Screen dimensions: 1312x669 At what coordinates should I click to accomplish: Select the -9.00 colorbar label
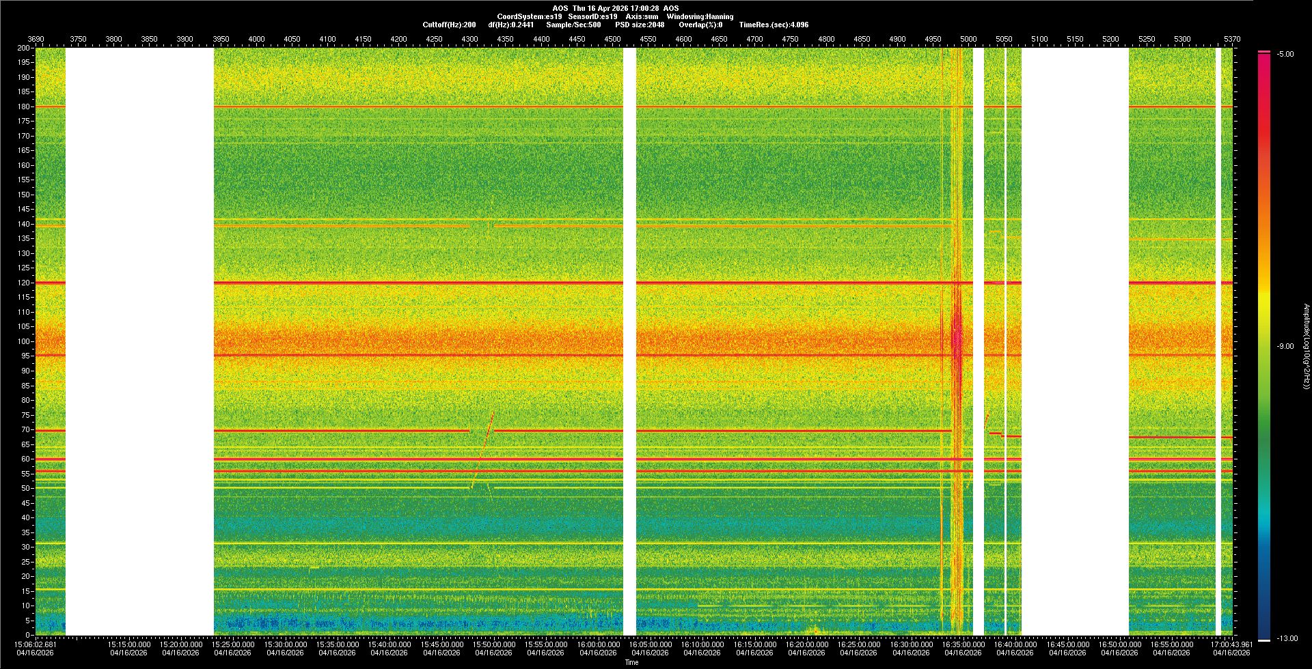click(1285, 347)
